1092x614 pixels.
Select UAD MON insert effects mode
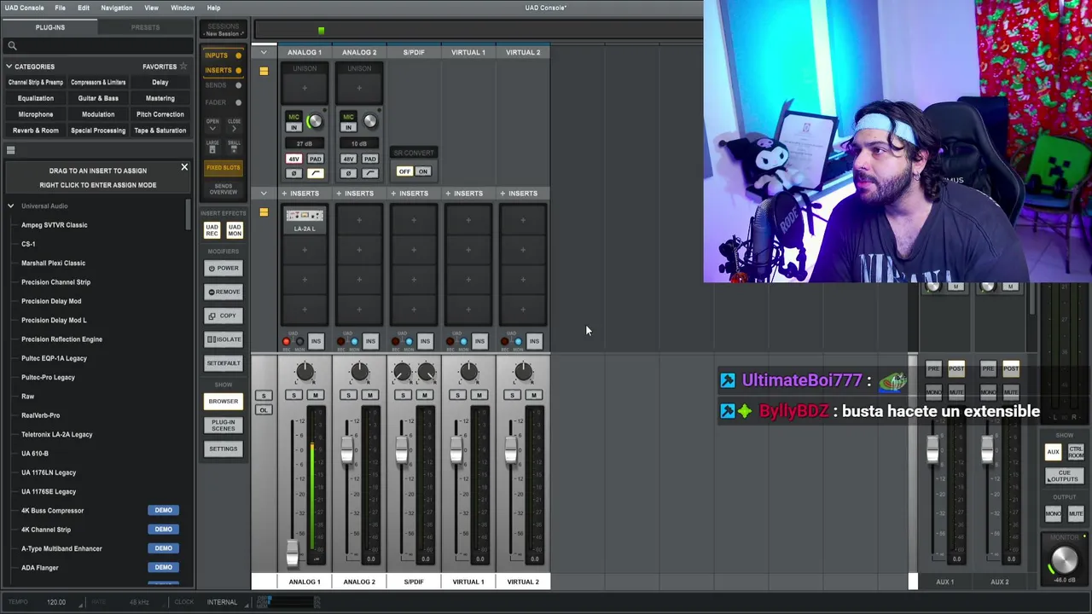(235, 230)
